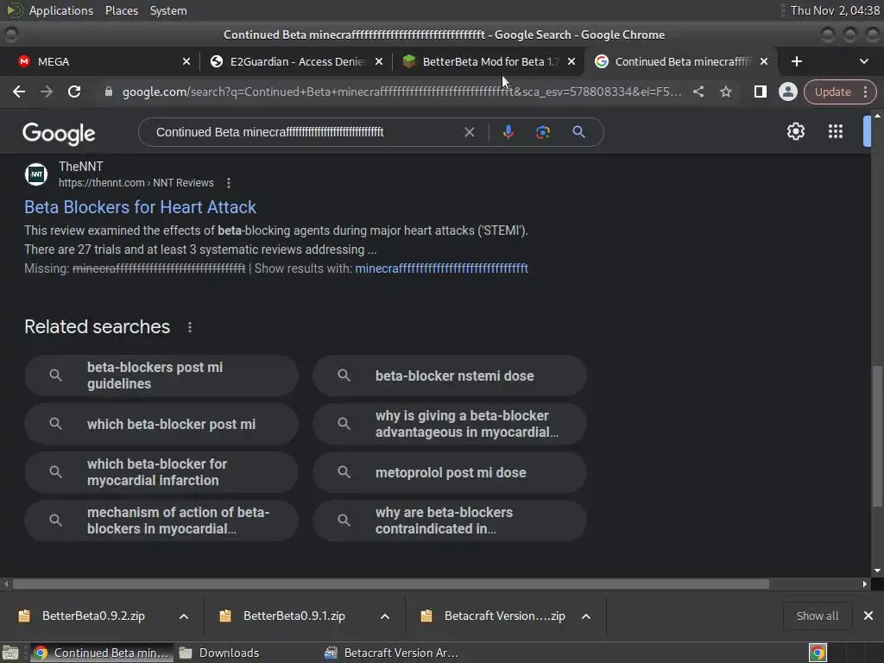Expand options for BetterBeta0.9.2.zip
884x663 pixels.
click(184, 616)
